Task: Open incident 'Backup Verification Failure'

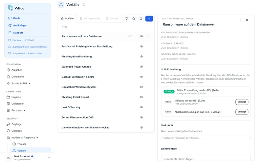Action: [78, 77]
